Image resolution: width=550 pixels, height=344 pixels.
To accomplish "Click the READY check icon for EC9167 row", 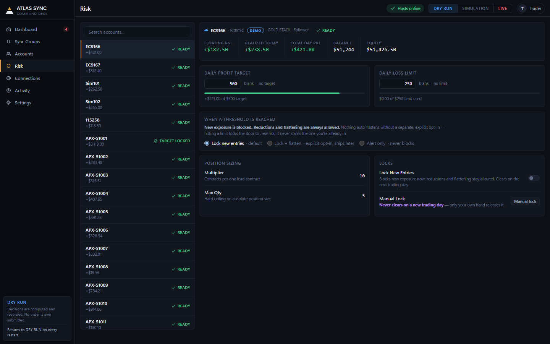I will (x=173, y=68).
